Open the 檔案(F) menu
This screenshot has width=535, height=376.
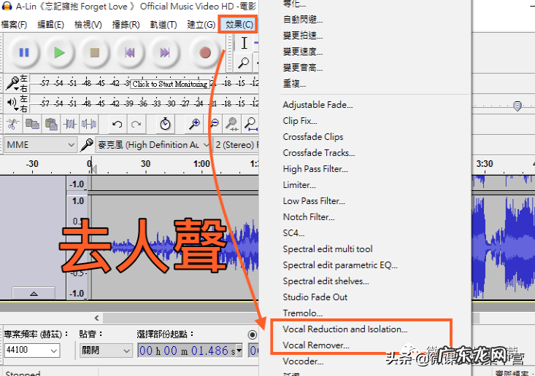14,25
